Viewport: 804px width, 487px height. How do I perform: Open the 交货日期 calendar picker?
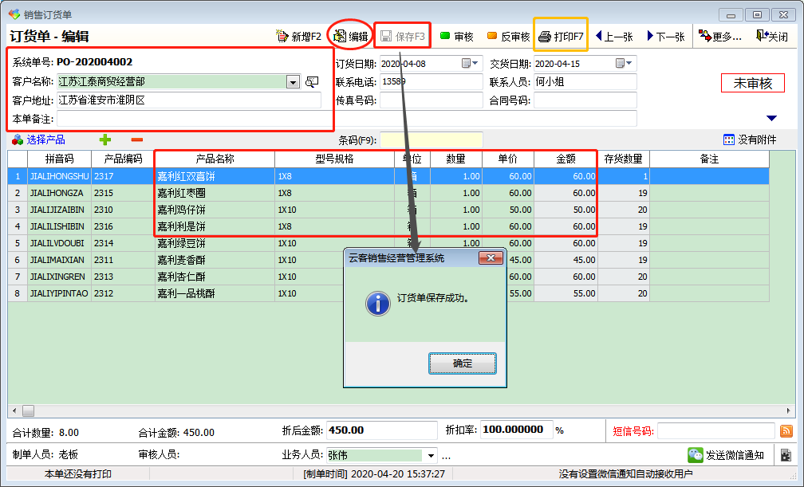[x=624, y=64]
